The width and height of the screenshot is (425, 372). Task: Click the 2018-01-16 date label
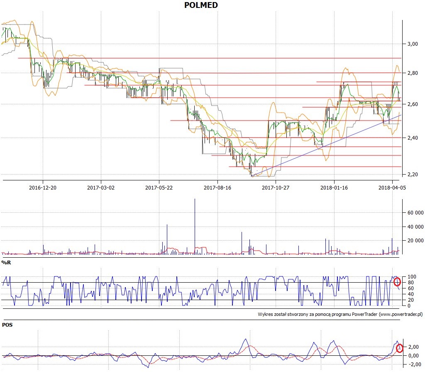click(x=334, y=187)
